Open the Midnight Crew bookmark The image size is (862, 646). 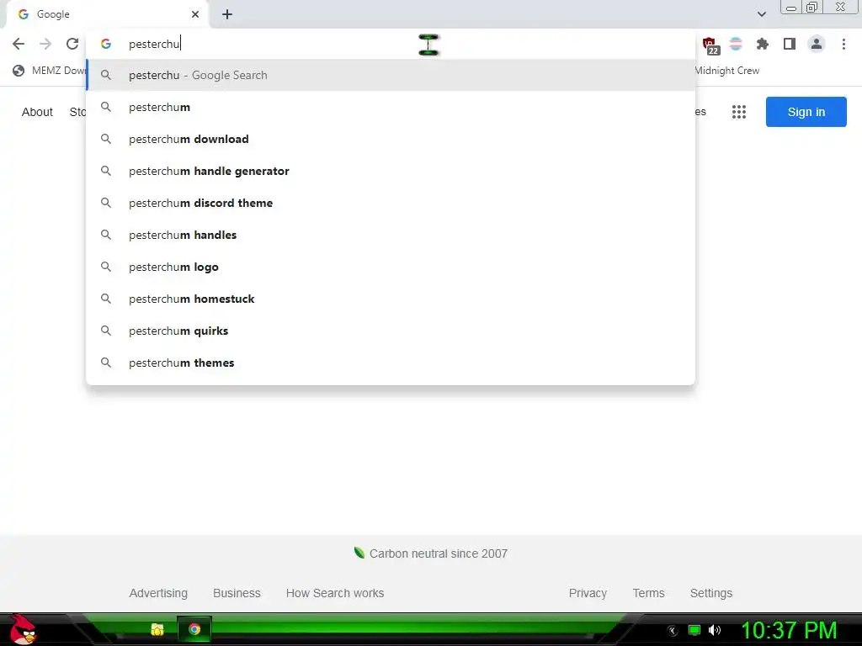(726, 71)
